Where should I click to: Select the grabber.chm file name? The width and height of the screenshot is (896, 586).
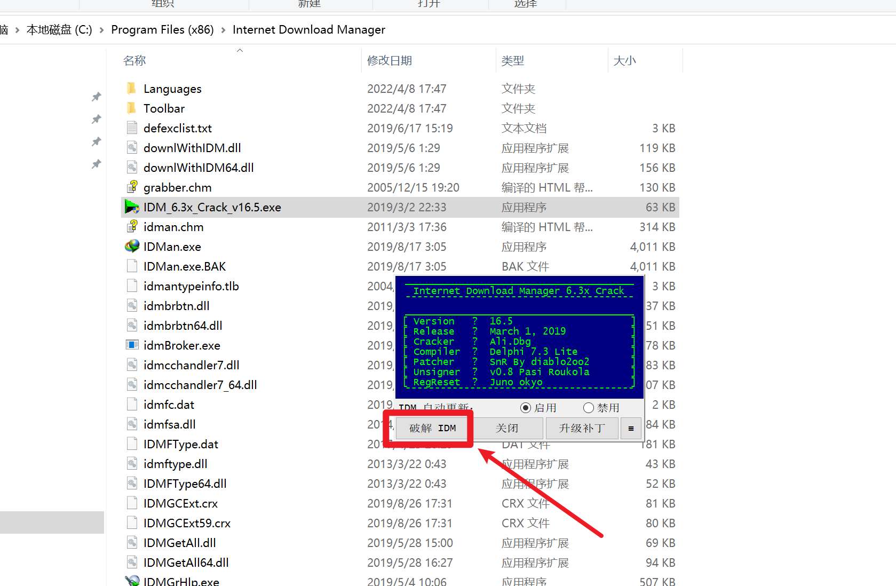tap(178, 187)
